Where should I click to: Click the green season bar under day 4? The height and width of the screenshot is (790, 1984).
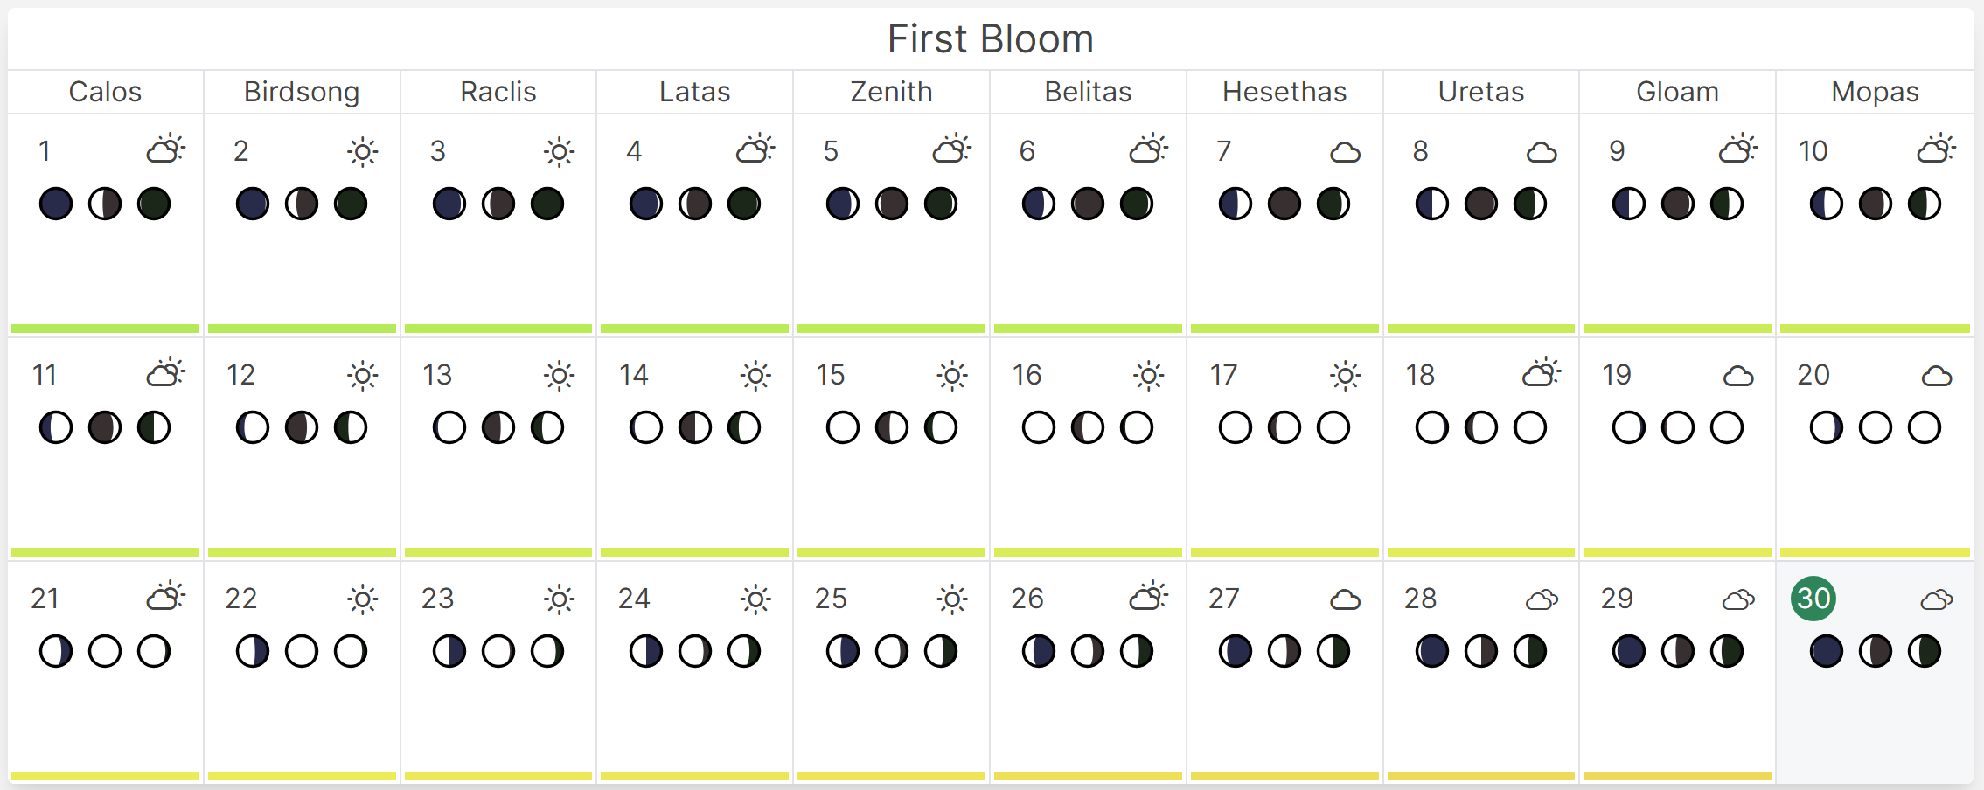pos(694,329)
